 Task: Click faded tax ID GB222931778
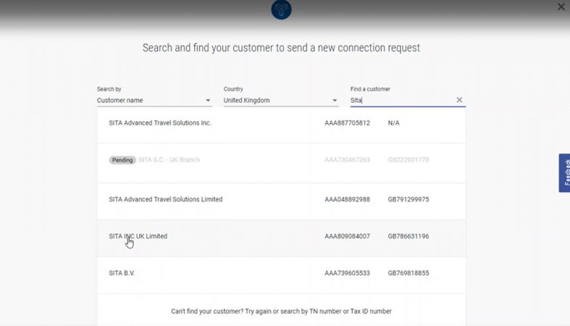tap(408, 159)
